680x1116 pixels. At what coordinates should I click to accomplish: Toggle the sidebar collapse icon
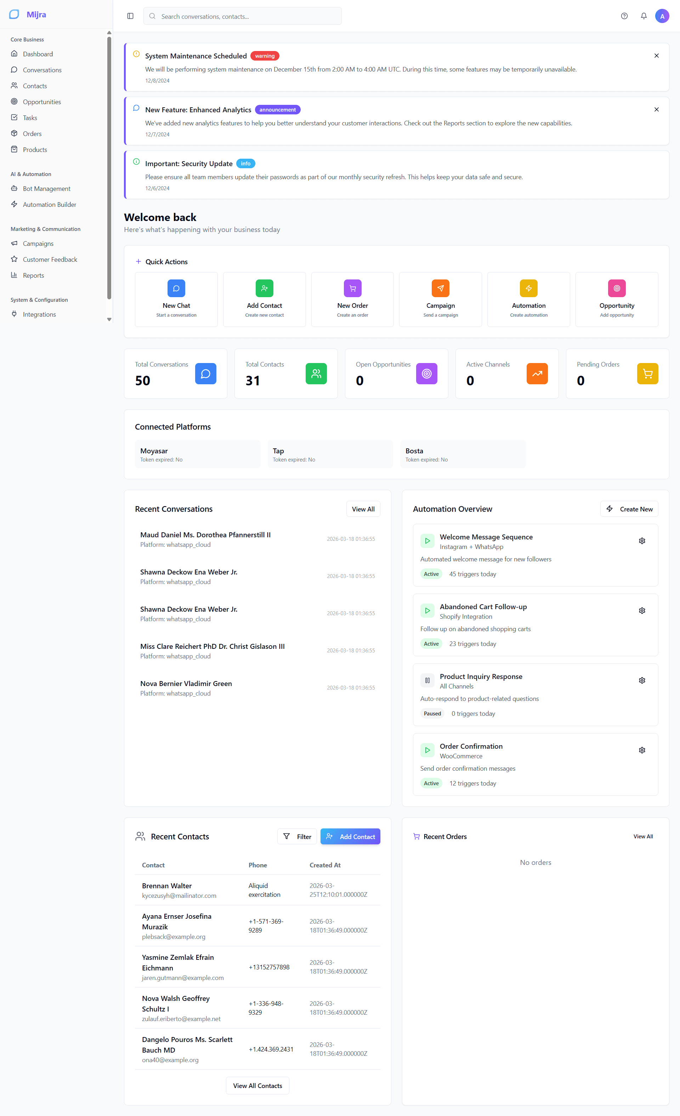click(x=130, y=16)
